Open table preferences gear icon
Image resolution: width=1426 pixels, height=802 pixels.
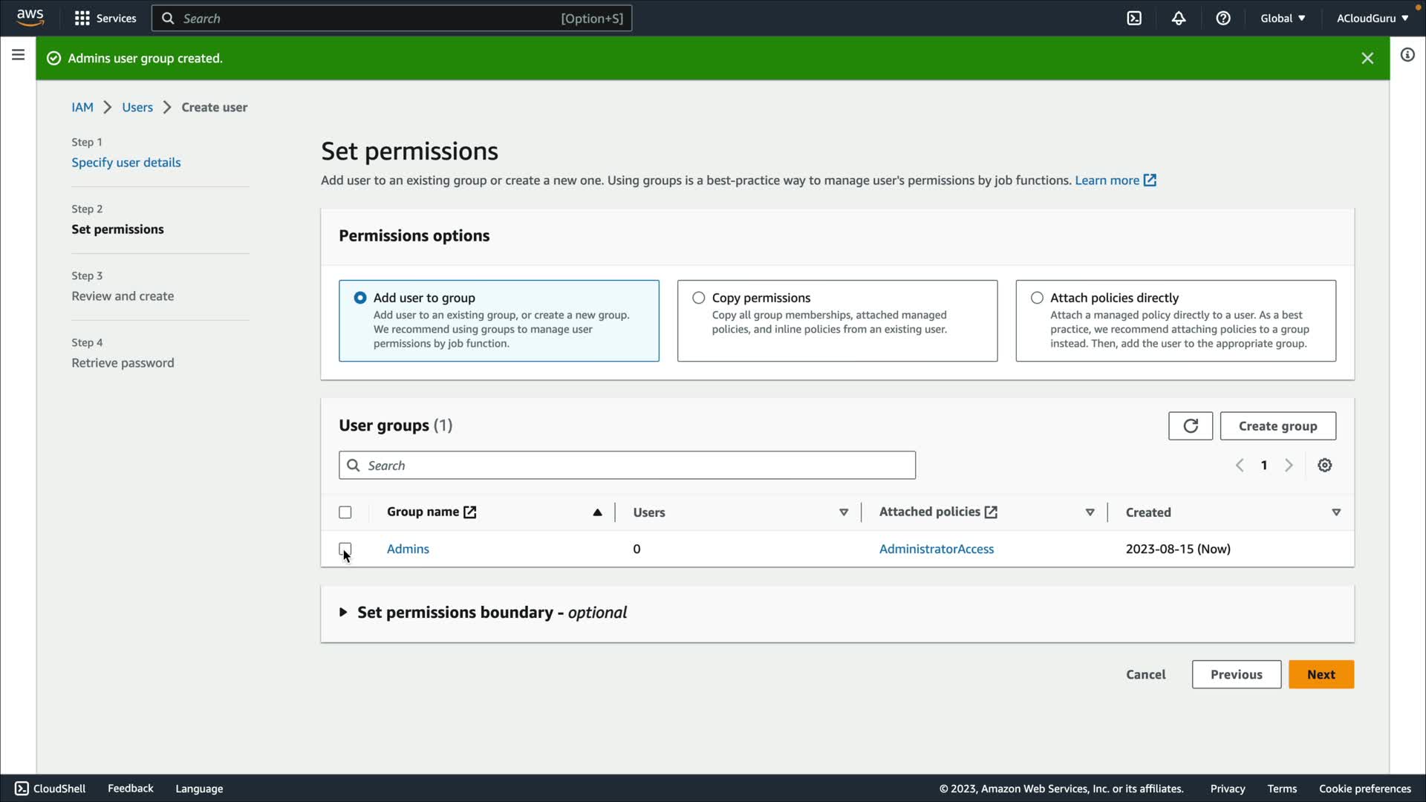point(1324,466)
